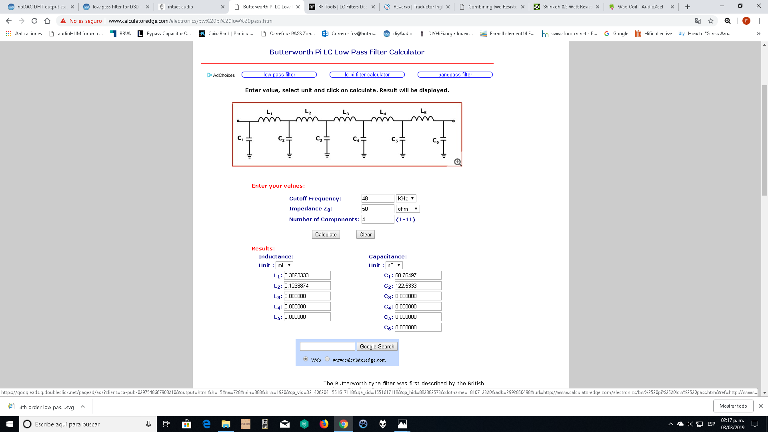Open File Explorer from taskbar
768x432 pixels.
coord(226,424)
